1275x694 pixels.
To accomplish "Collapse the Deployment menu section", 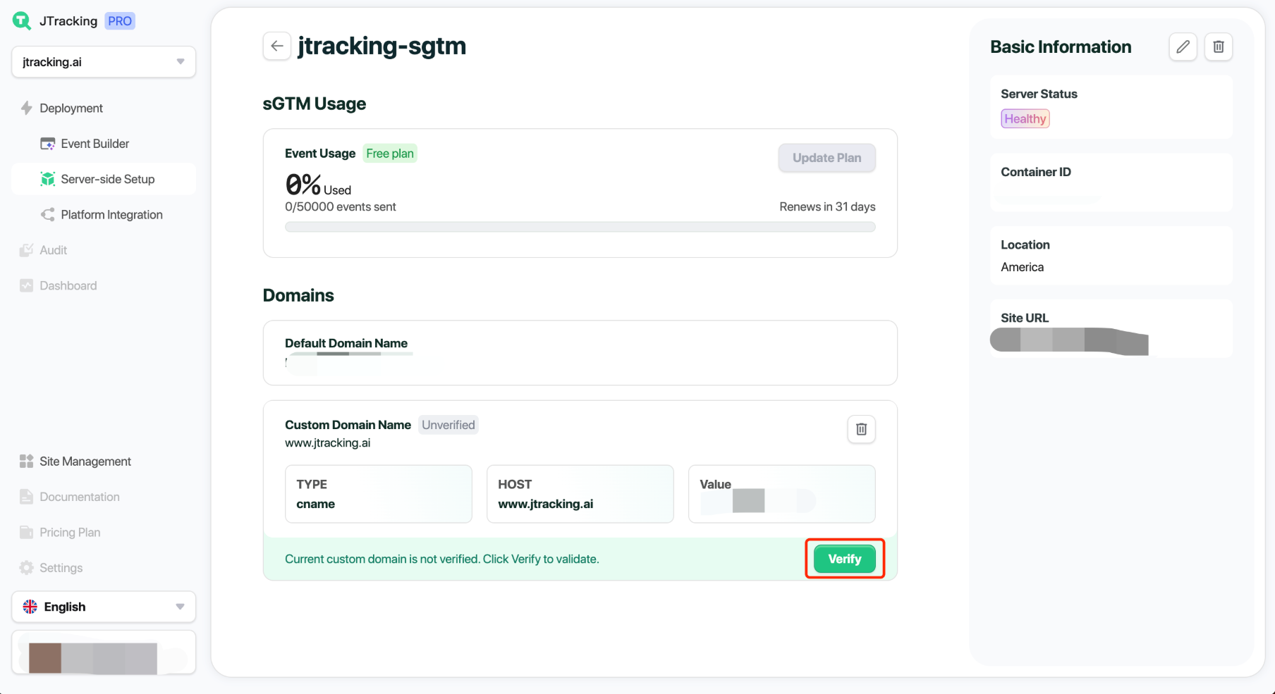I will (71, 108).
